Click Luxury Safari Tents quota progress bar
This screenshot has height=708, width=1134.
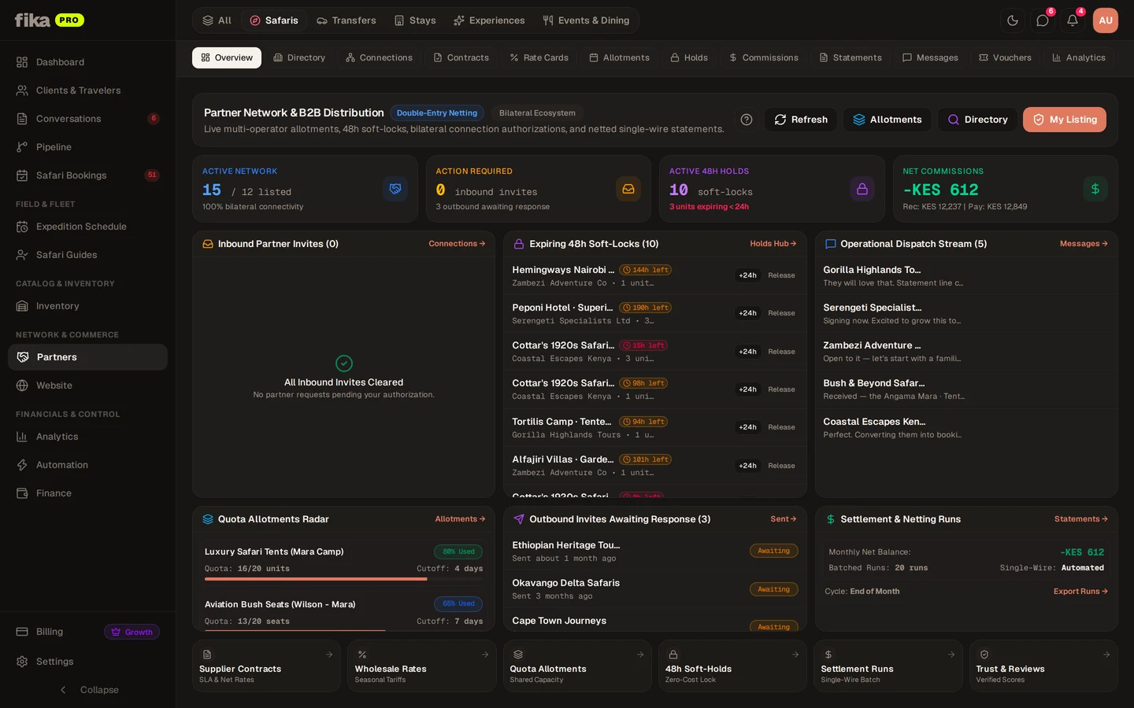click(x=343, y=579)
